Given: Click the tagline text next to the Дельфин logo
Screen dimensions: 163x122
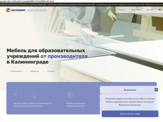Looking at the screenshot, I should click(x=37, y=10).
